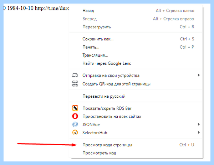Click the Ctrl + R shortcut label
214x165 pixels.
(187, 27)
